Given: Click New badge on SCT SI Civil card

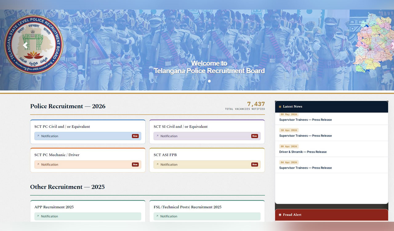Looking at the screenshot, I should [x=255, y=136].
